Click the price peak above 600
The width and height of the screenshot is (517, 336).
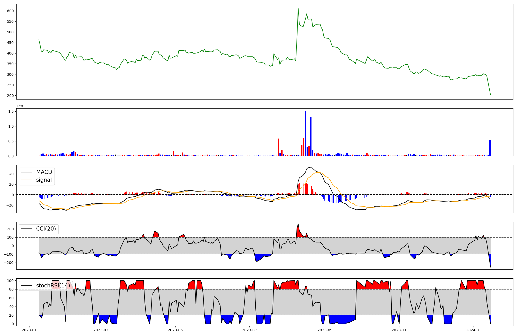298,9
